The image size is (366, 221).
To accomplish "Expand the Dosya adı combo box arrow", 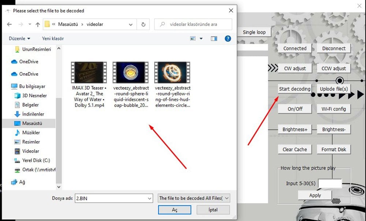I will (x=149, y=198).
